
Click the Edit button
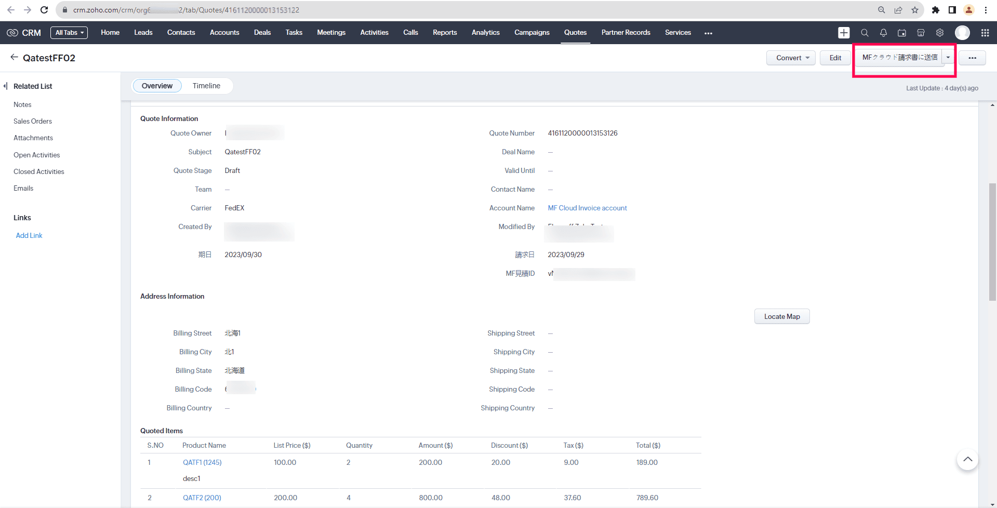835,58
